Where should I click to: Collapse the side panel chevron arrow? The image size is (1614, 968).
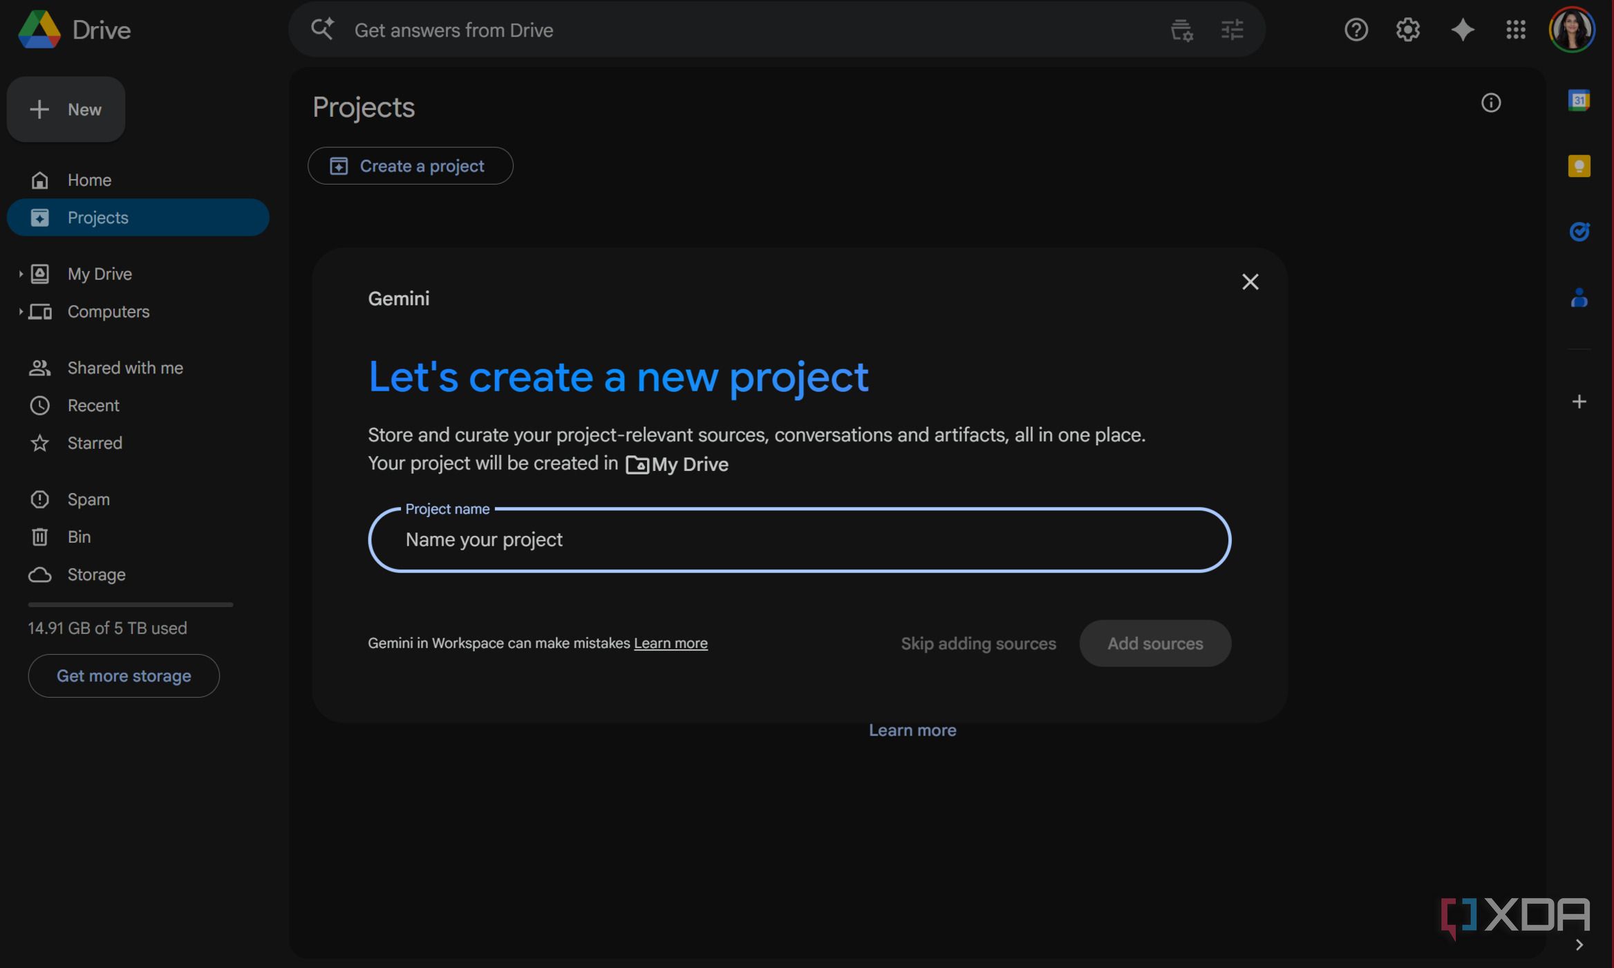1579,944
